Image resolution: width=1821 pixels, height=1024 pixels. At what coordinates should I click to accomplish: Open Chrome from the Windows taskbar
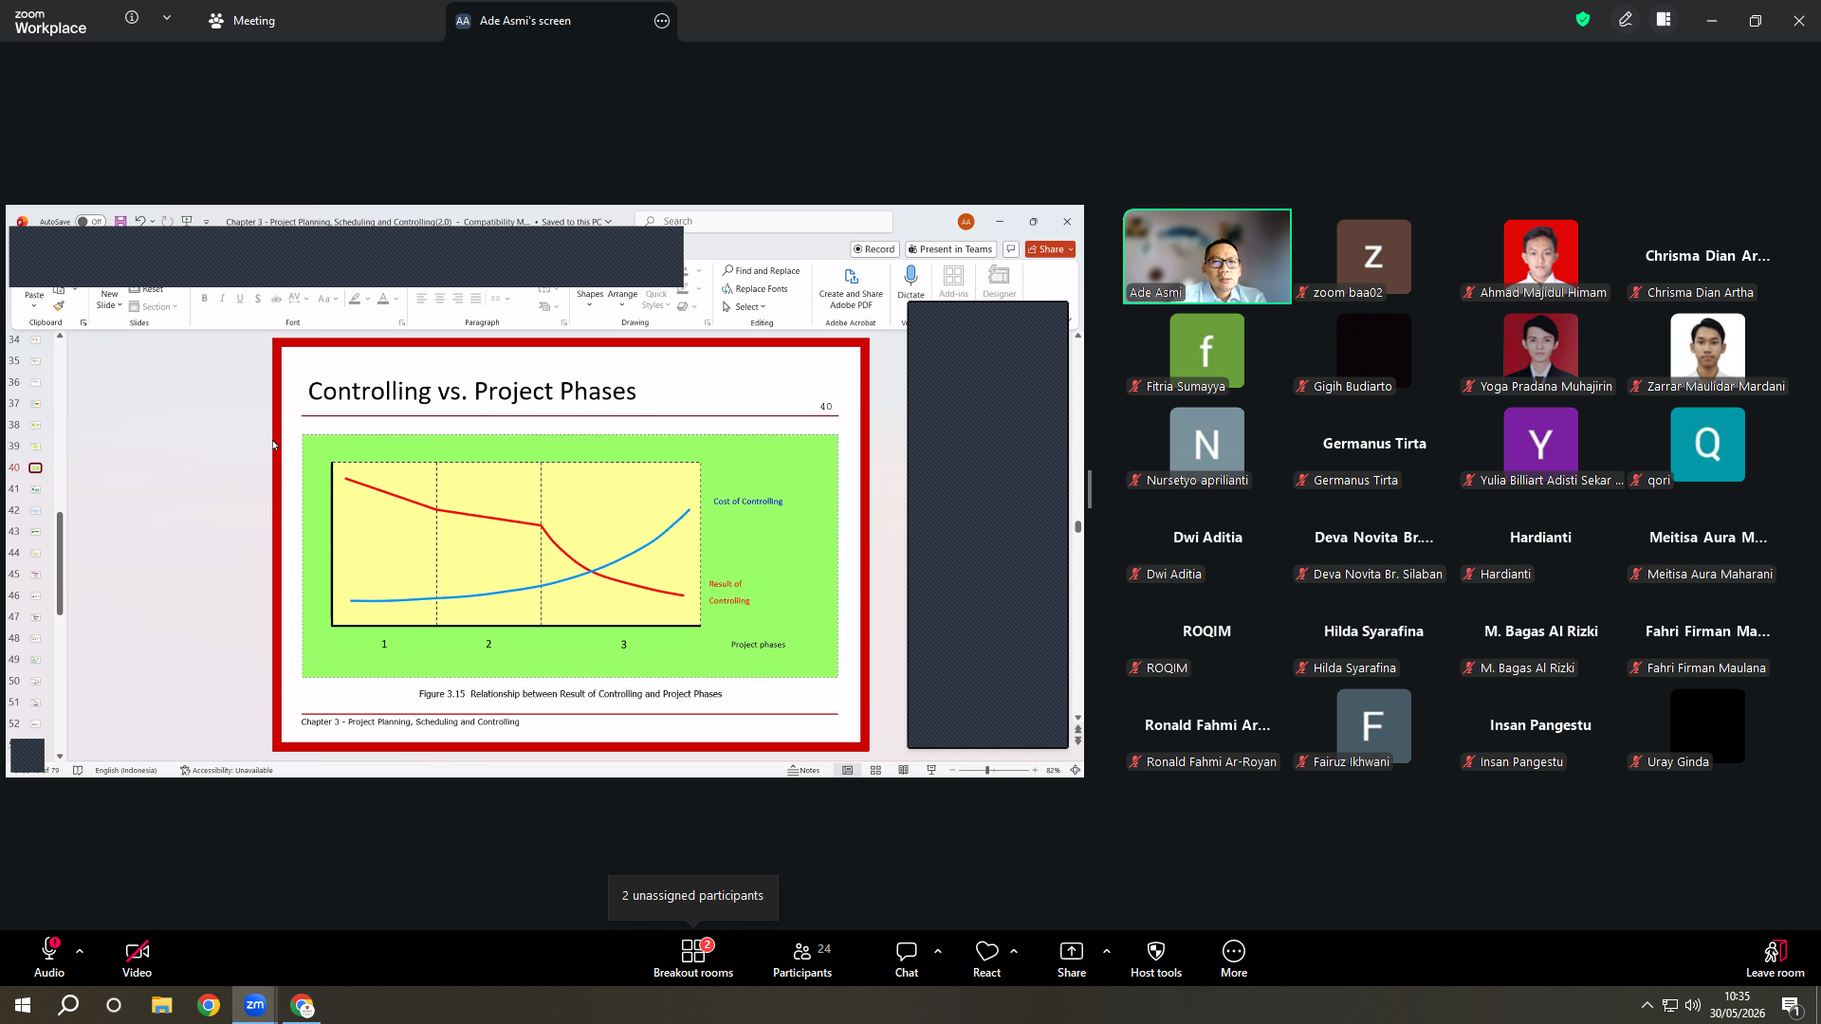click(x=209, y=1005)
